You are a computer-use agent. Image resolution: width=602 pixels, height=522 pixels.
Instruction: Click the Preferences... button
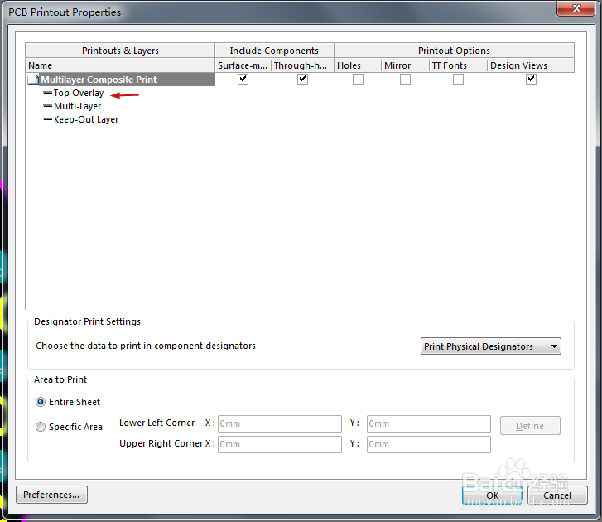51,495
